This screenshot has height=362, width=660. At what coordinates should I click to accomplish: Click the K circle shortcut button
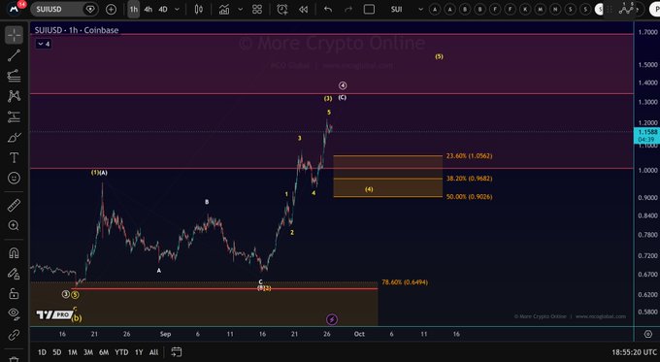[525, 9]
